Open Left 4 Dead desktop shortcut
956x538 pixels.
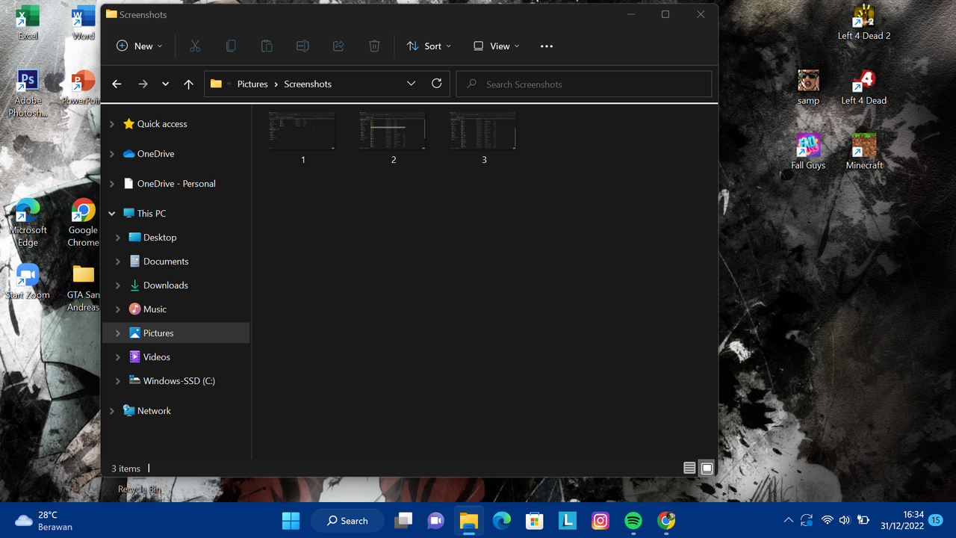click(x=864, y=87)
